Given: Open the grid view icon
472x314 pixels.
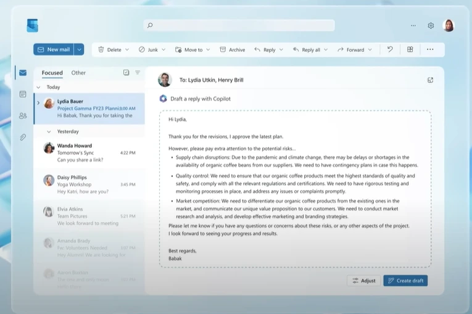Looking at the screenshot, I should (x=410, y=49).
